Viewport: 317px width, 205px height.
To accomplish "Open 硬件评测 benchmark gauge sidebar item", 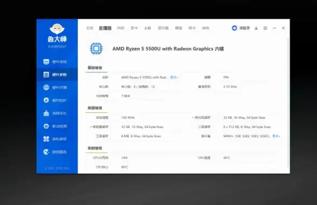I will point(55,88).
